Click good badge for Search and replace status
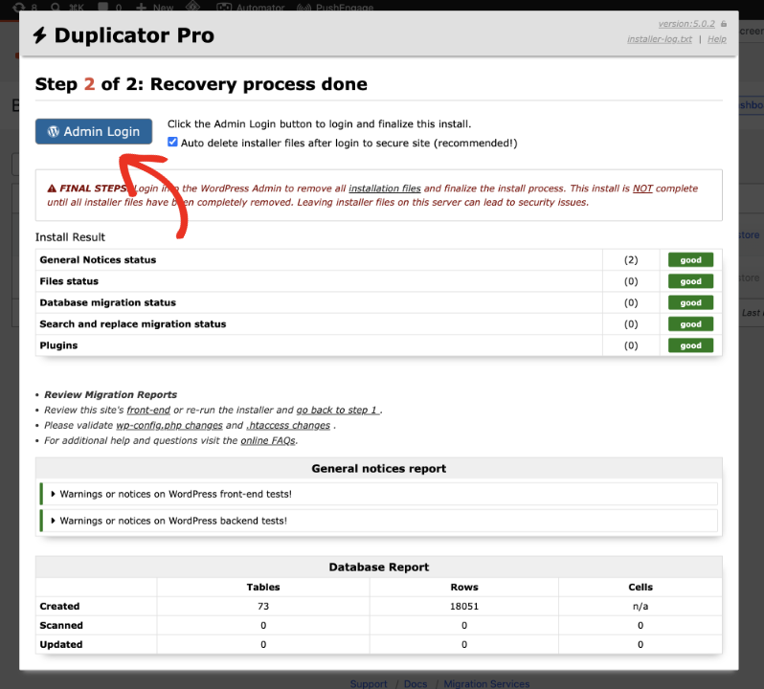Viewport: 764px width, 689px height. click(690, 324)
